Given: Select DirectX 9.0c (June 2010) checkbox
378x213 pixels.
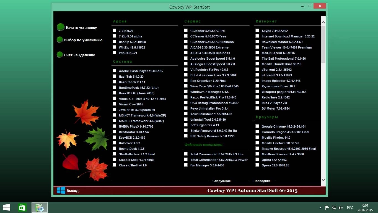Looking at the screenshot, I should 115,93.
